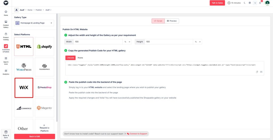
Task: Click the Talk to Sales button
Action: (217, 3)
